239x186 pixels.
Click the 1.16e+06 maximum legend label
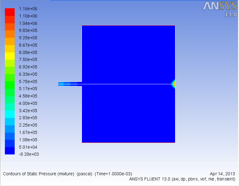pos(28,9)
